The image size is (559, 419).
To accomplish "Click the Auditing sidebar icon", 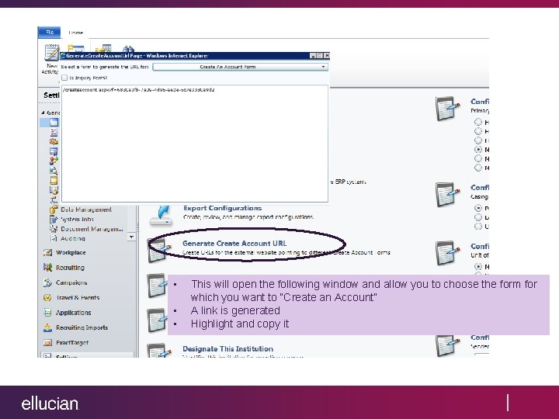I will click(54, 238).
